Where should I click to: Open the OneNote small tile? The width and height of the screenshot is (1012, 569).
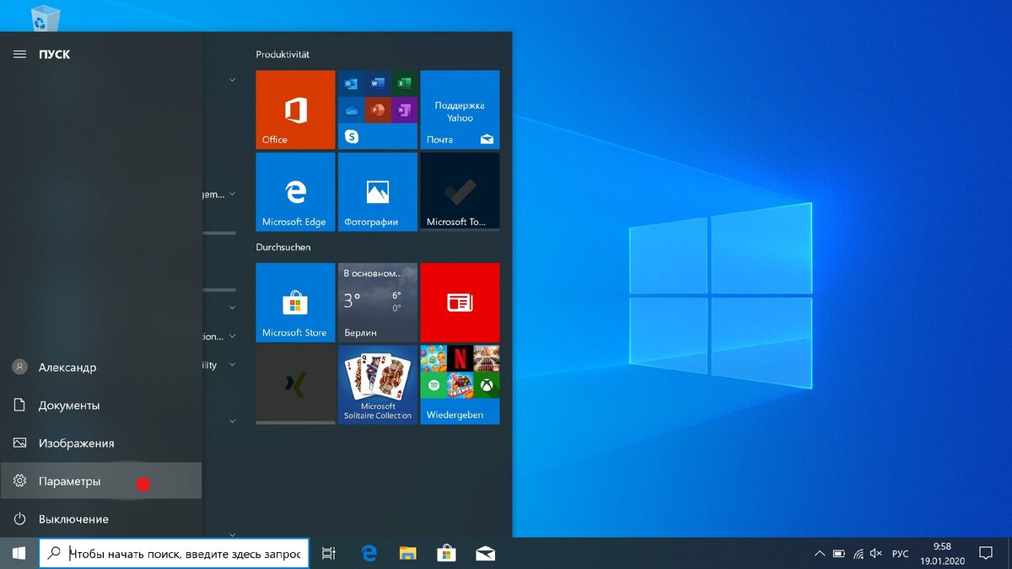[x=404, y=110]
